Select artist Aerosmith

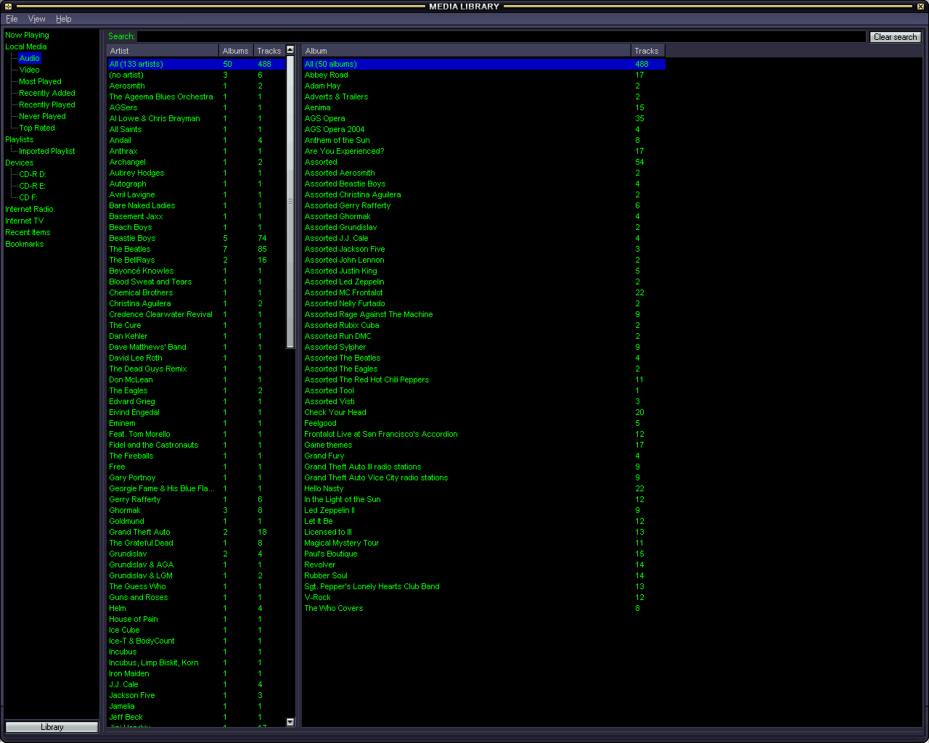coord(196,86)
